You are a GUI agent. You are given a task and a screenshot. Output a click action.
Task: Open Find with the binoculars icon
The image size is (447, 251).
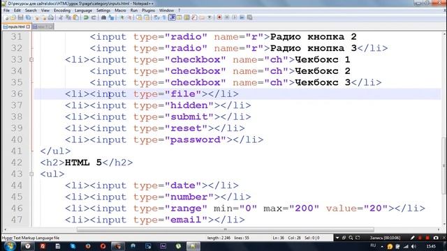pos(103,17)
